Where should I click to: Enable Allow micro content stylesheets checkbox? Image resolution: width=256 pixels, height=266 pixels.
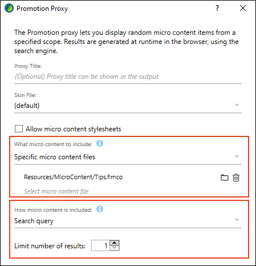click(19, 129)
